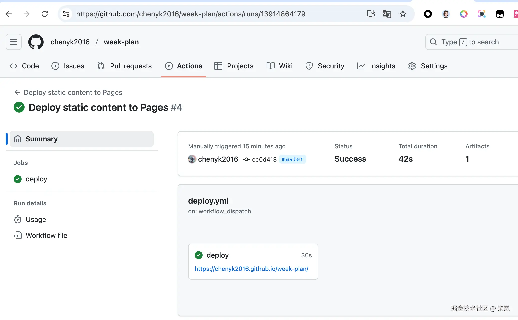Bookmark this page with star icon
This screenshot has height=320, width=518.
pyautogui.click(x=403, y=14)
